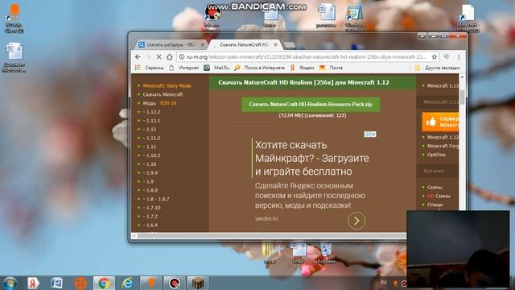515x290 pixels.
Task: Open the Интернет bookmark
Action: [x=184, y=68]
